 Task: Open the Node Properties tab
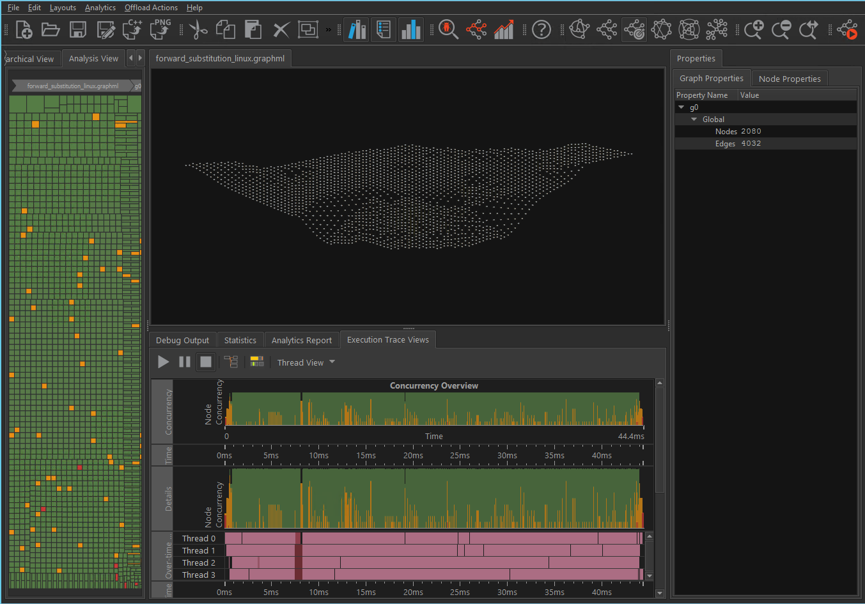click(x=789, y=79)
